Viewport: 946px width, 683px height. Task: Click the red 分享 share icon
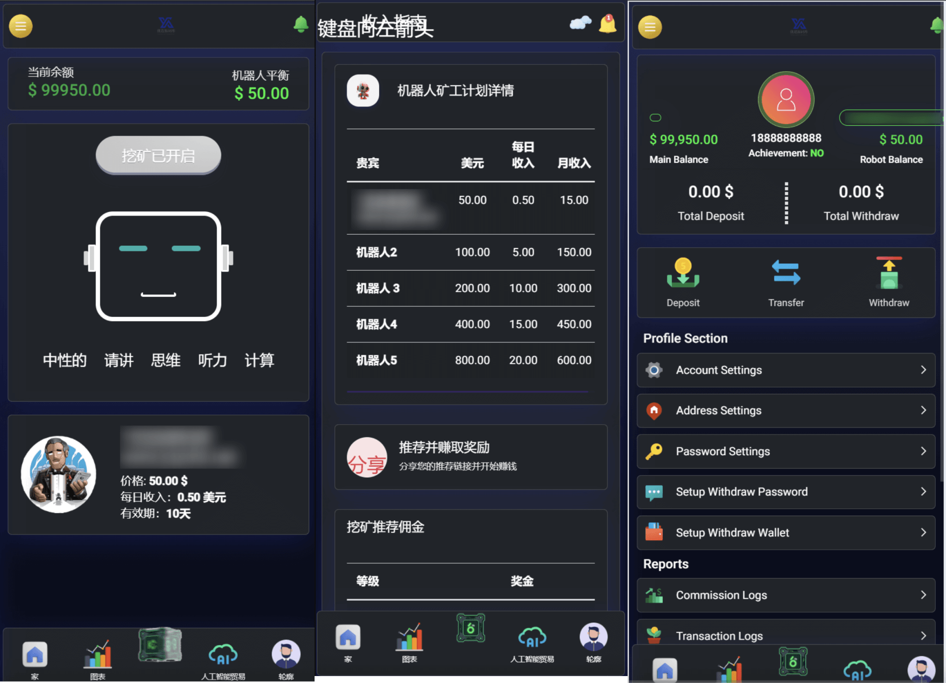367,457
